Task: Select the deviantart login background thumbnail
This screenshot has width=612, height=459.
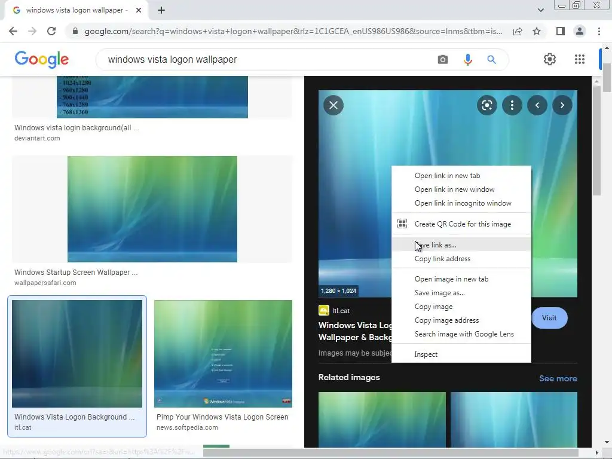Action: (152, 97)
